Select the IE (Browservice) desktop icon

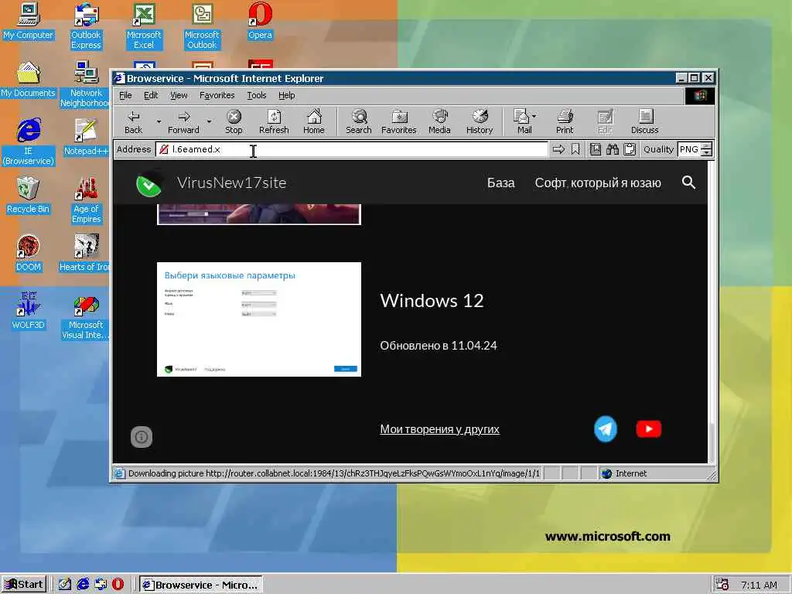(x=29, y=142)
